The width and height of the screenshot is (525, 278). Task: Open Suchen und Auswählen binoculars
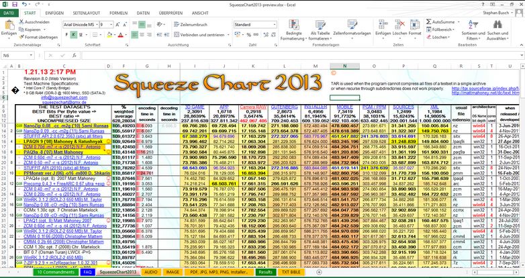[497, 30]
